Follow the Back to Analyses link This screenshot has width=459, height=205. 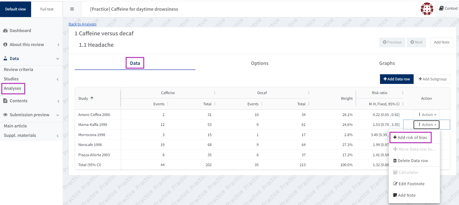pos(83,24)
